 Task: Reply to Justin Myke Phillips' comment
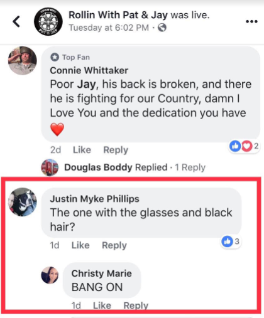click(x=114, y=245)
